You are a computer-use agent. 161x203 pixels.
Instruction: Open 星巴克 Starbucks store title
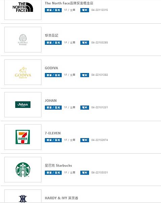(x=58, y=165)
